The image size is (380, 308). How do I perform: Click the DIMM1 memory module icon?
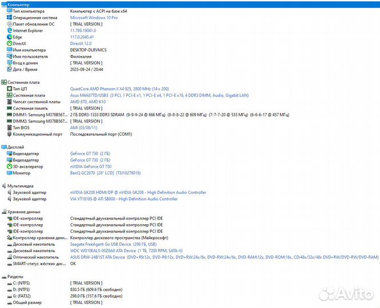pos(9,115)
